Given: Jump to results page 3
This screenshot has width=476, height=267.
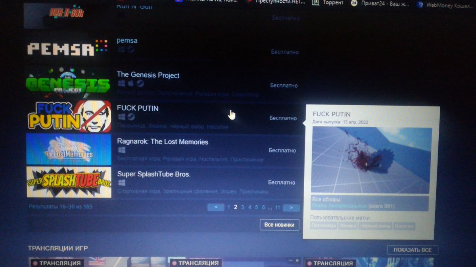Looking at the screenshot, I should coord(243,207).
